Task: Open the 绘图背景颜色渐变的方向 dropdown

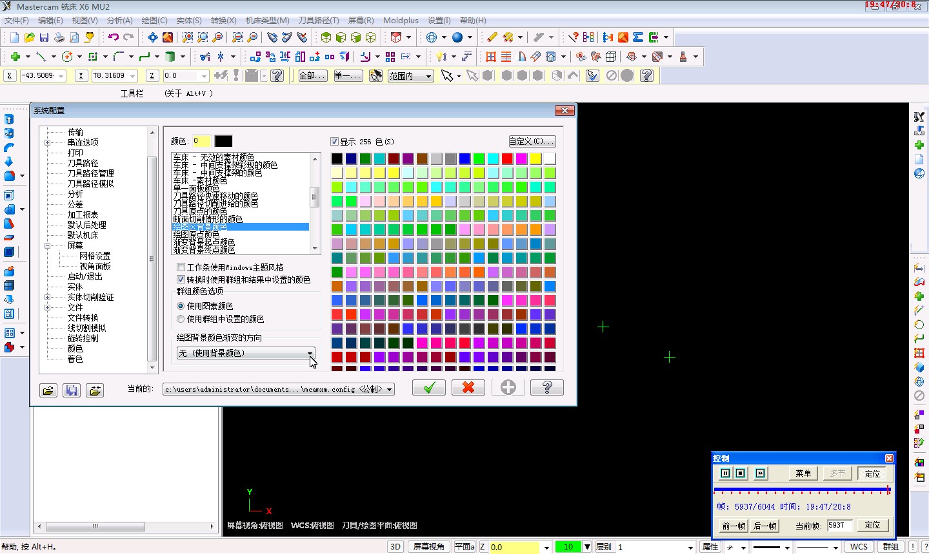Action: (310, 353)
